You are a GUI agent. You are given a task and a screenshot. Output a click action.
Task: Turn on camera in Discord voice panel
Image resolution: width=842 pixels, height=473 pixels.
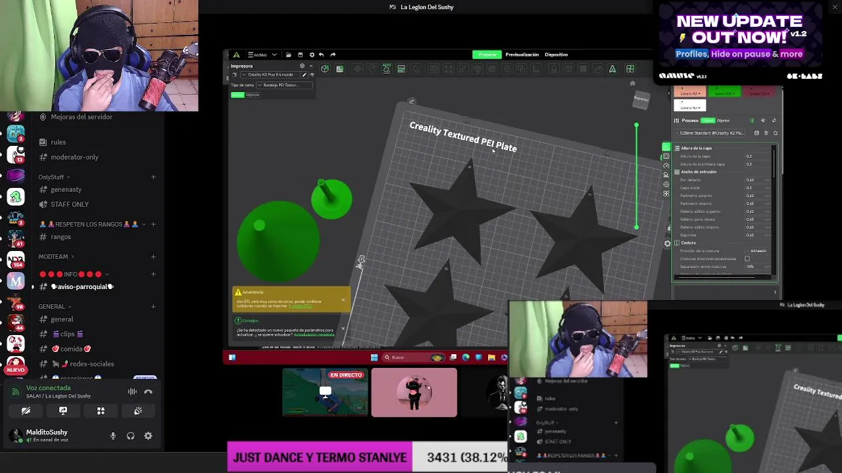tap(26, 411)
